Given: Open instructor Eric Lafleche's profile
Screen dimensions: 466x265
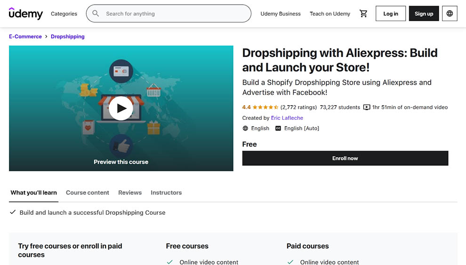Looking at the screenshot, I should pos(287,118).
